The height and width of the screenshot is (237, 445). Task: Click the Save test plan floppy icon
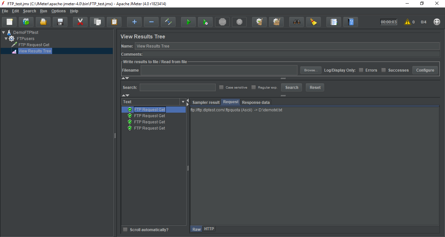[x=60, y=22]
